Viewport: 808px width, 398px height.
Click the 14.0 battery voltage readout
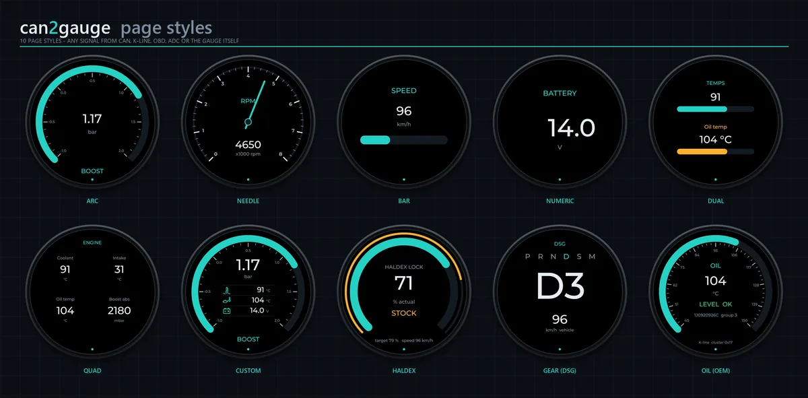click(571, 128)
